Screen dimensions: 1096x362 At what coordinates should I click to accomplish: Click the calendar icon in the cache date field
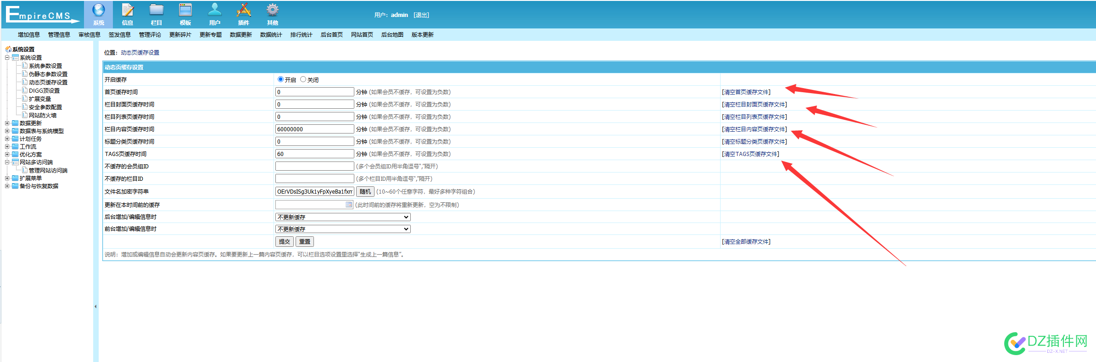349,205
